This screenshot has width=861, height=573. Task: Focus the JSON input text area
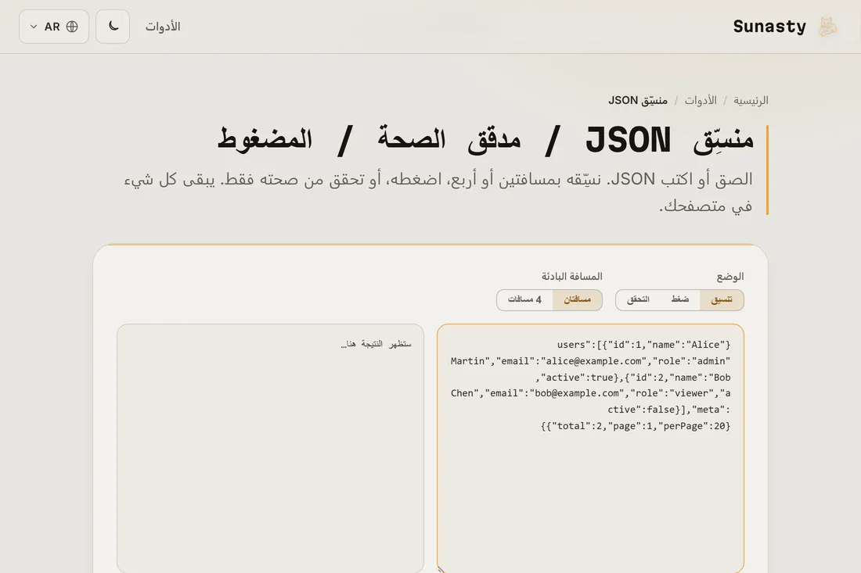coord(590,449)
